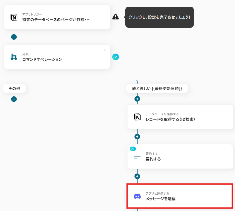The height and width of the screenshot is (211, 235).
Task: Select 値と等しい {{最終更新日時}} branch label
Action: [x=157, y=89]
